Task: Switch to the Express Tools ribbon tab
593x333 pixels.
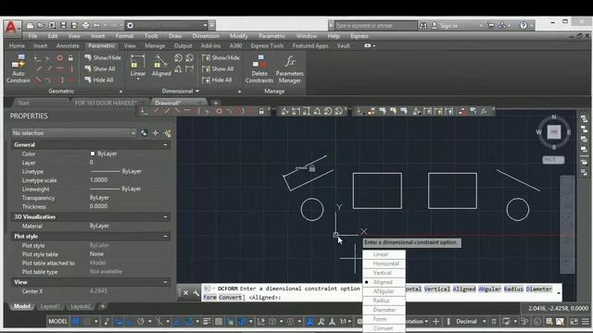Action: (x=267, y=45)
